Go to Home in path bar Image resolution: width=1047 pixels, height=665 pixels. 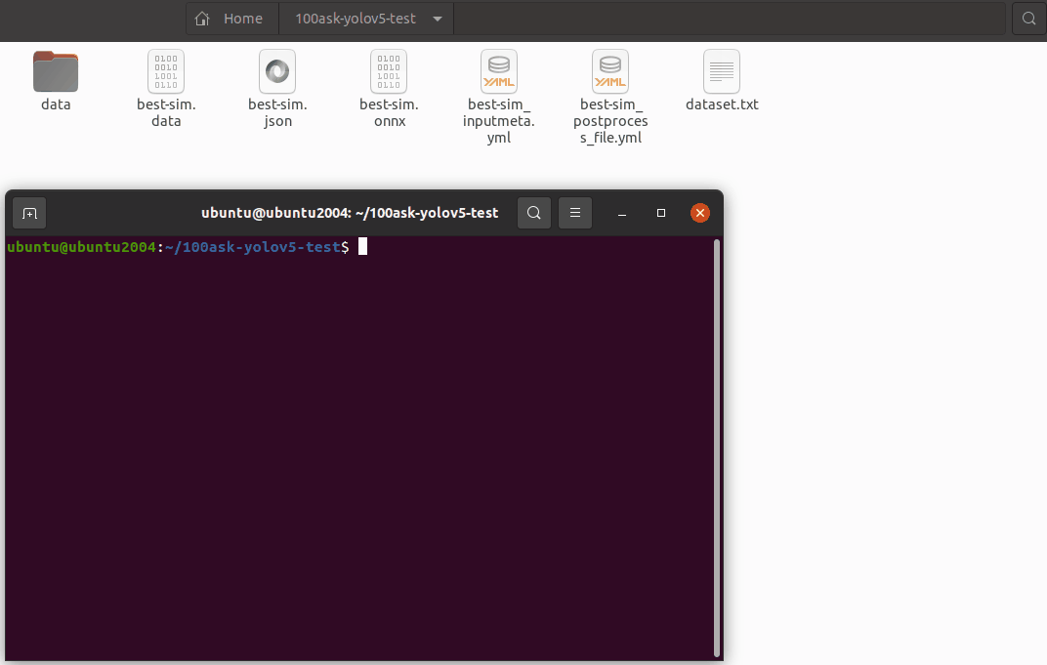[230, 19]
